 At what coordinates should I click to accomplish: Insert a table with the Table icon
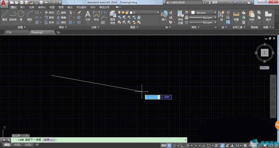[x=103, y=22]
